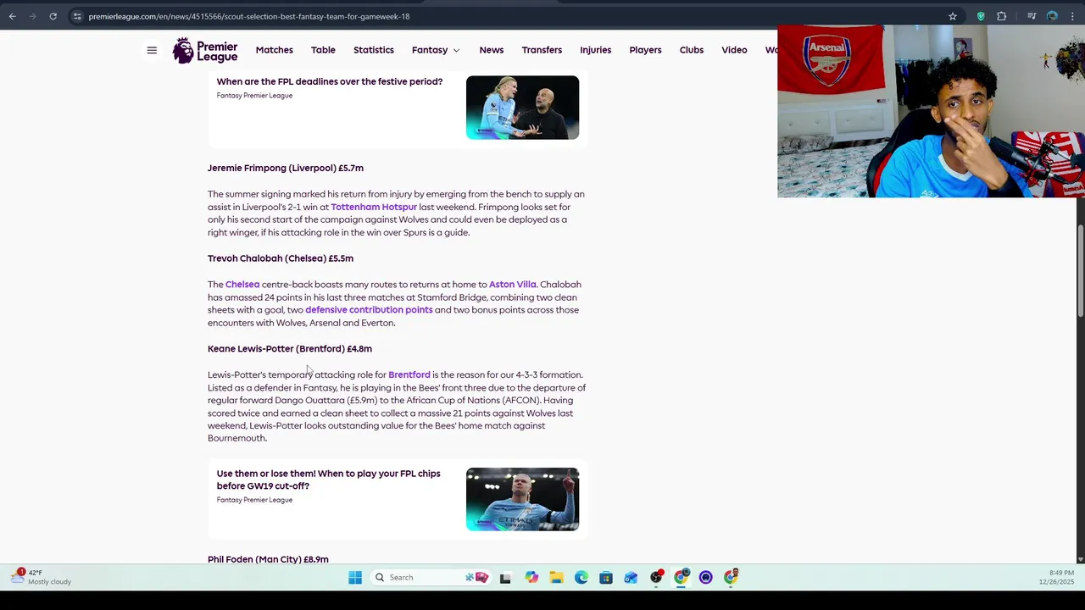1085x610 pixels.
Task: Open Chrome three-dot menu
Action: (1072, 16)
